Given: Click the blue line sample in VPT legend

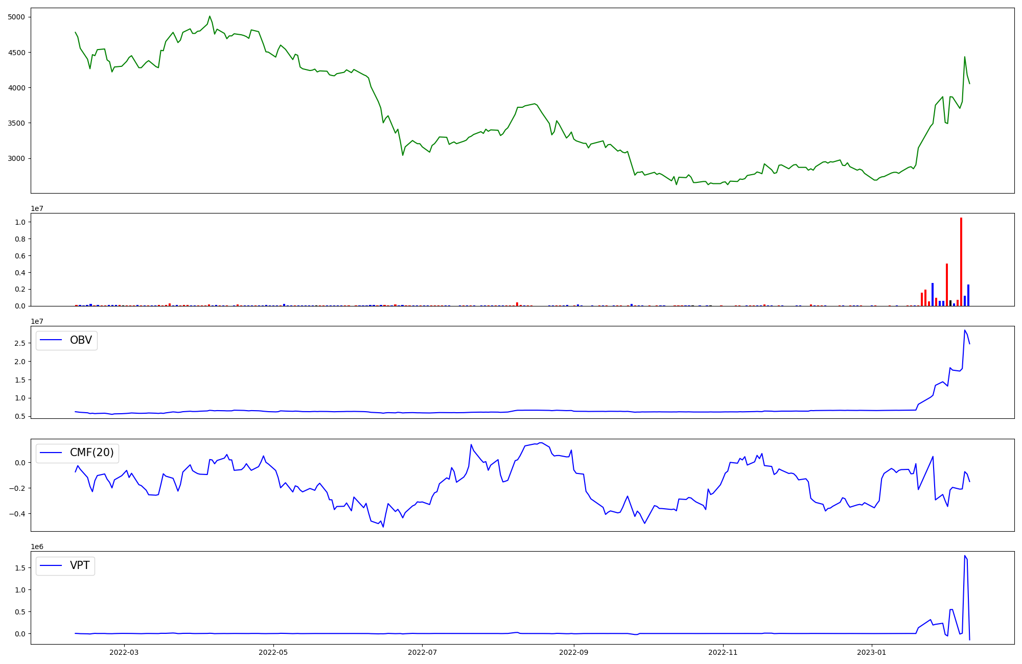Looking at the screenshot, I should [51, 565].
